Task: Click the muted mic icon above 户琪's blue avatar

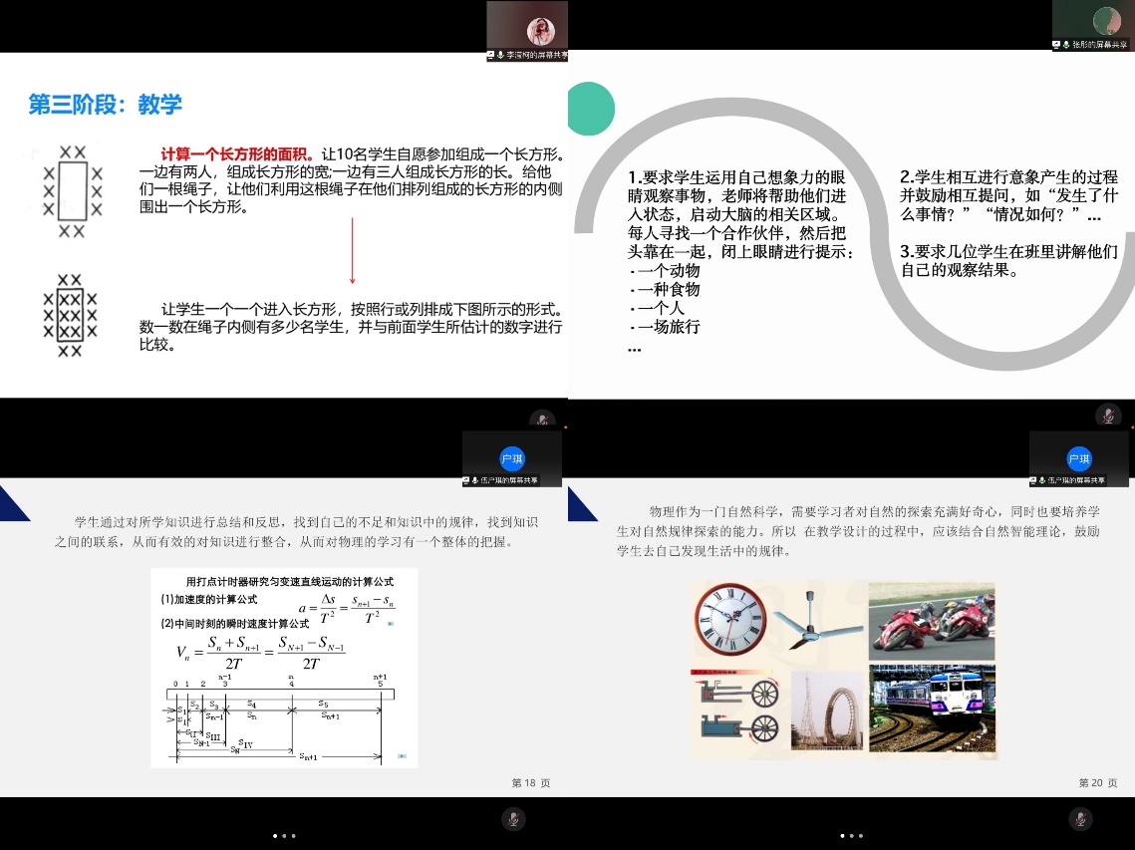Action: tap(542, 419)
